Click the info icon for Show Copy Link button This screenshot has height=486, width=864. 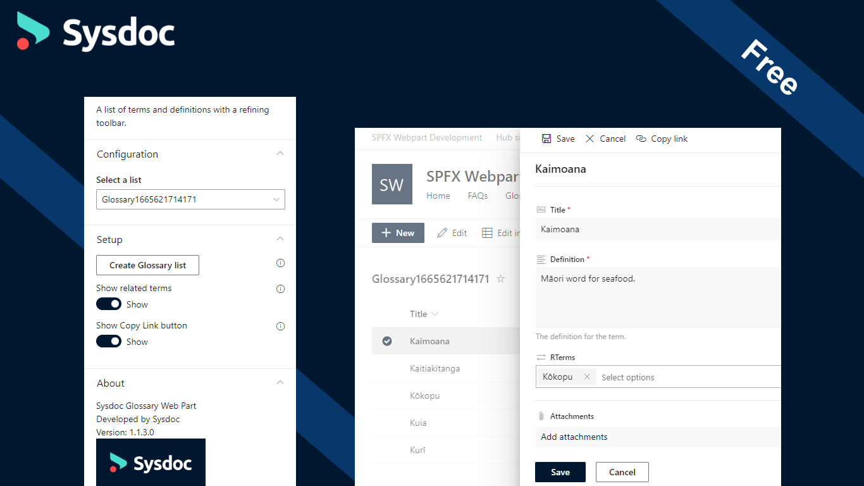281,327
